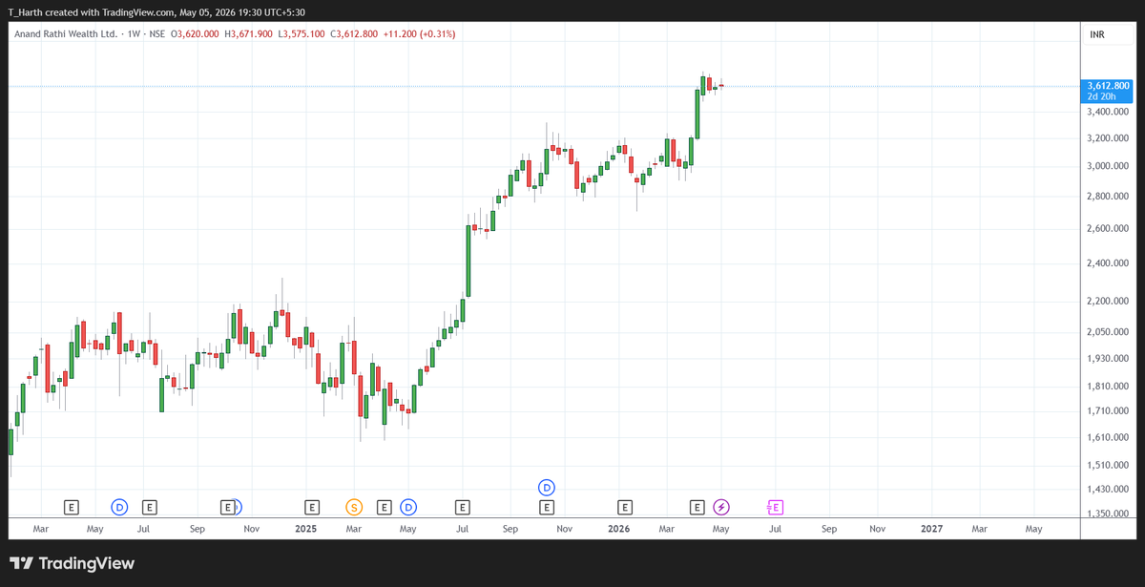Click the 2,800.000 price axis label
The height and width of the screenshot is (587, 1145).
(1108, 197)
